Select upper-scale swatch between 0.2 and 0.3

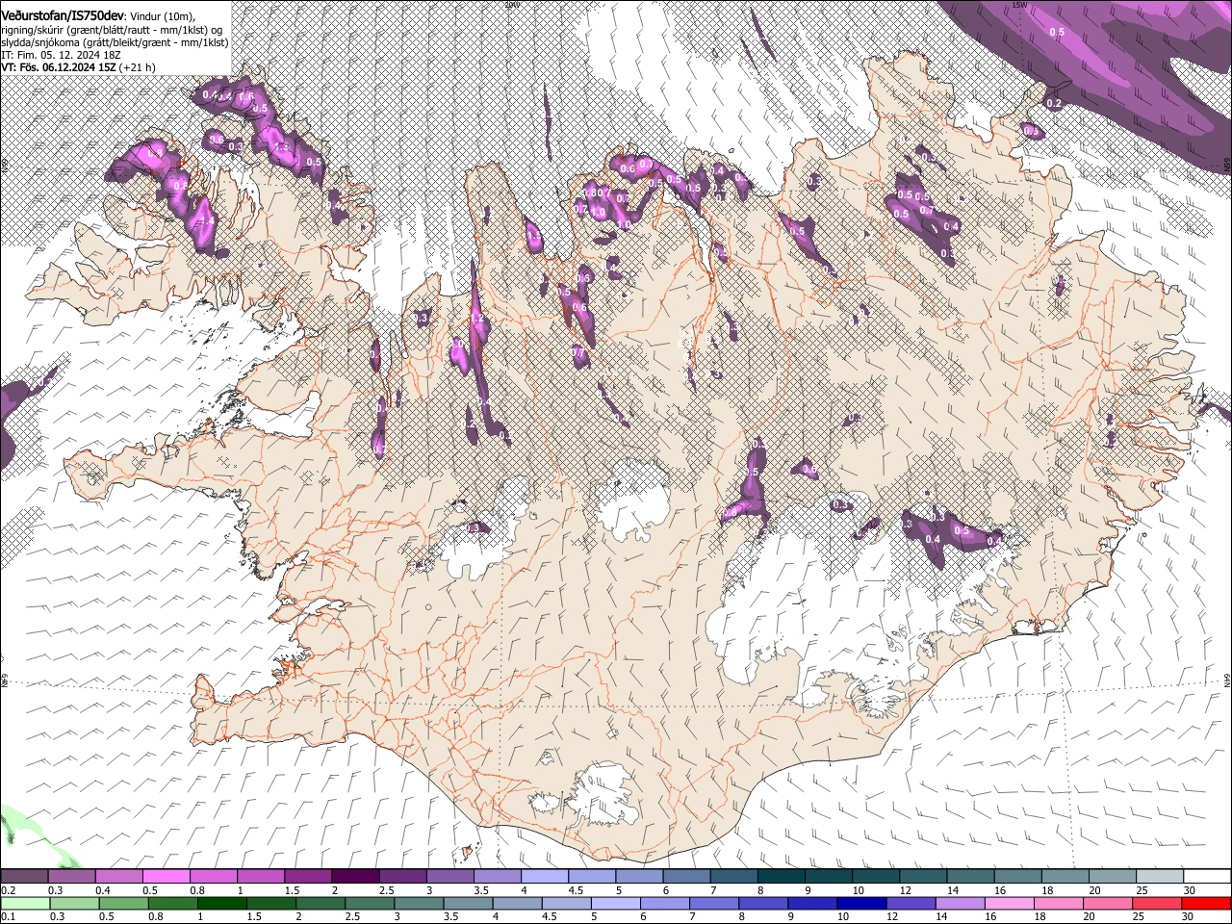pos(24,876)
